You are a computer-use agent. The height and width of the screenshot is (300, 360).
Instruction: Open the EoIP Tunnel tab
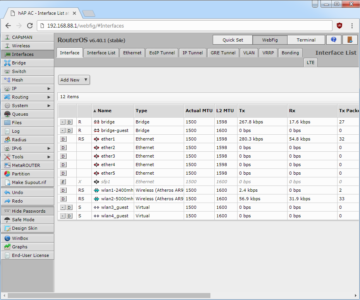click(x=162, y=53)
